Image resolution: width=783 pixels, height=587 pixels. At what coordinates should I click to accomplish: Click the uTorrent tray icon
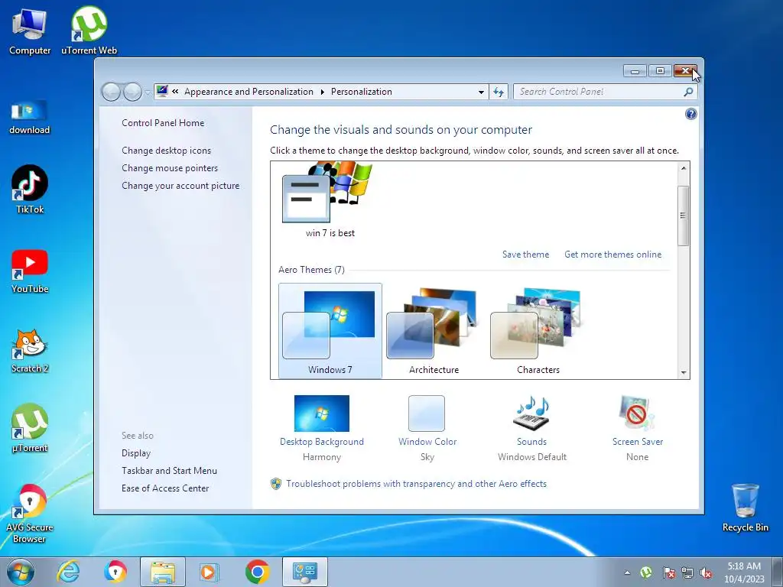(x=646, y=572)
